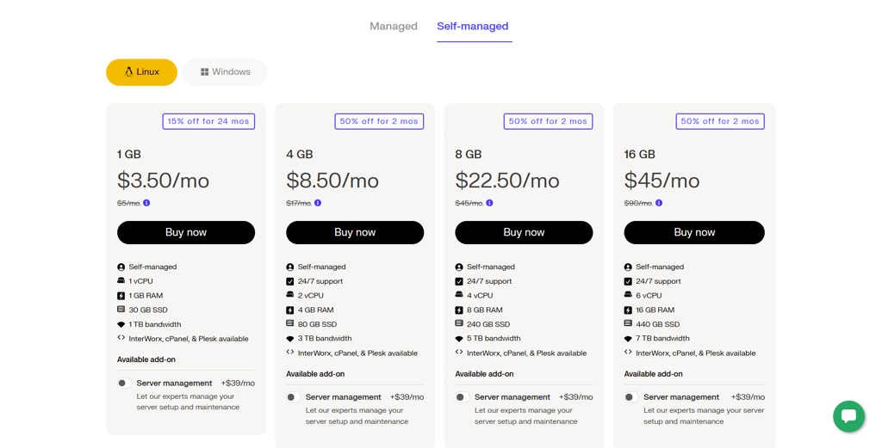Choose the Windows operating system option

tap(225, 72)
